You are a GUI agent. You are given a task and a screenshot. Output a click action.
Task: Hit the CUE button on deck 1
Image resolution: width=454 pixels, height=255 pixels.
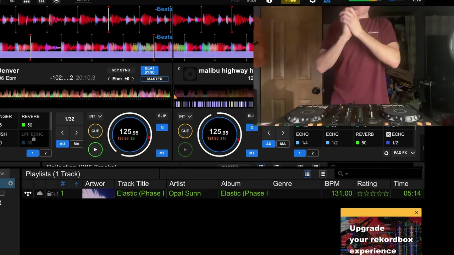(x=95, y=131)
